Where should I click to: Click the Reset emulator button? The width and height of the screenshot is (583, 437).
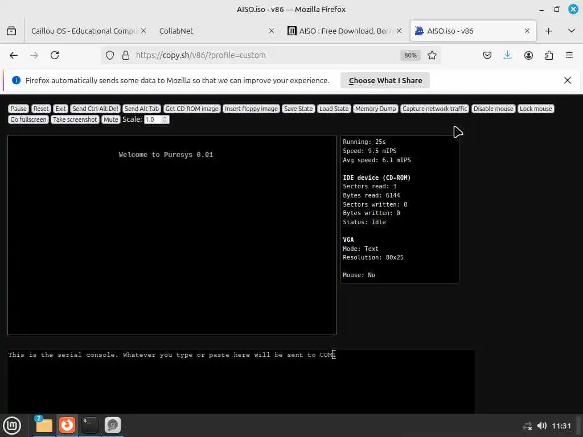tap(41, 109)
